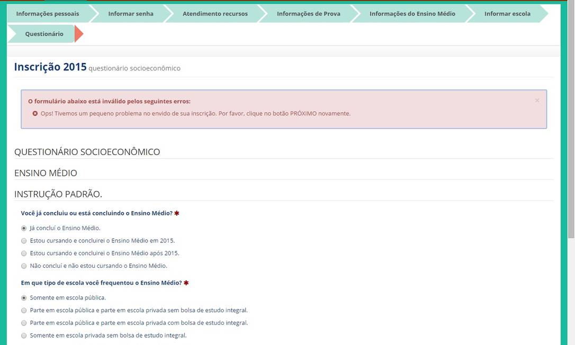The width and height of the screenshot is (575, 345).
Task: Switch to 'Atendimento recursos' step
Action: 215,14
